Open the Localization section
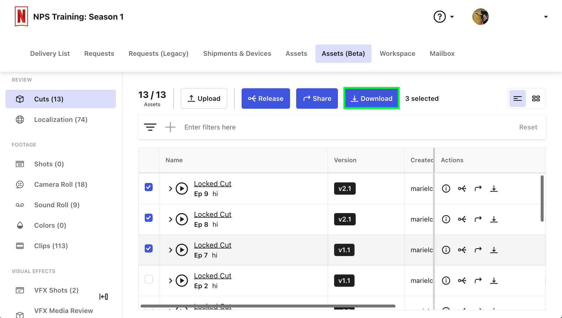The width and height of the screenshot is (562, 318). pyautogui.click(x=60, y=120)
